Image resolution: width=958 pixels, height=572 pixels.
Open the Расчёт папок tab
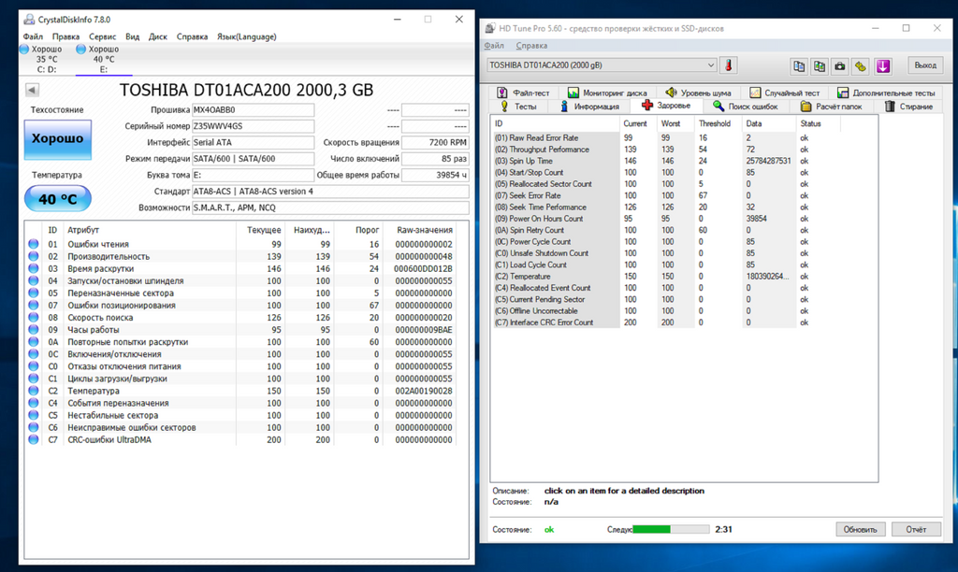[x=831, y=107]
